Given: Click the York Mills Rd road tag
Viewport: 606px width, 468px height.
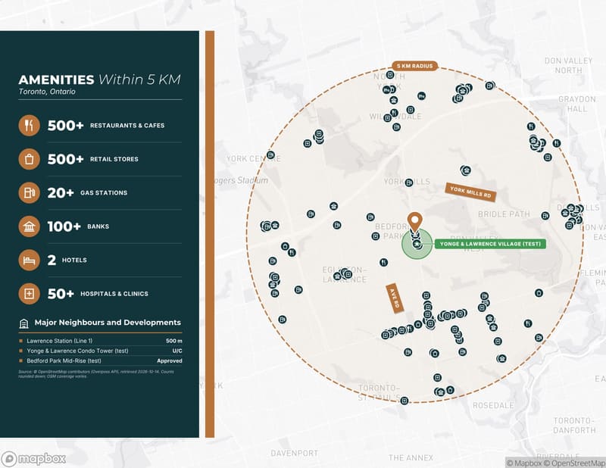Looking at the screenshot, I should [470, 192].
